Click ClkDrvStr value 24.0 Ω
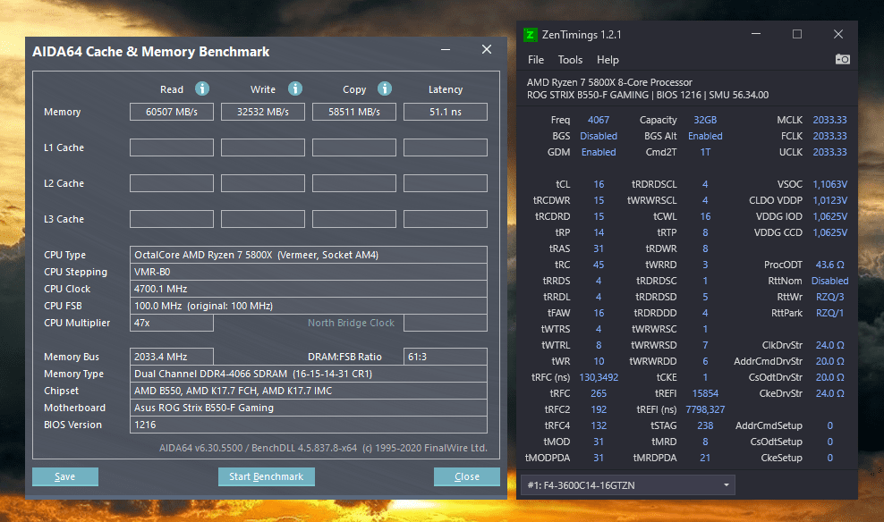 (829, 345)
